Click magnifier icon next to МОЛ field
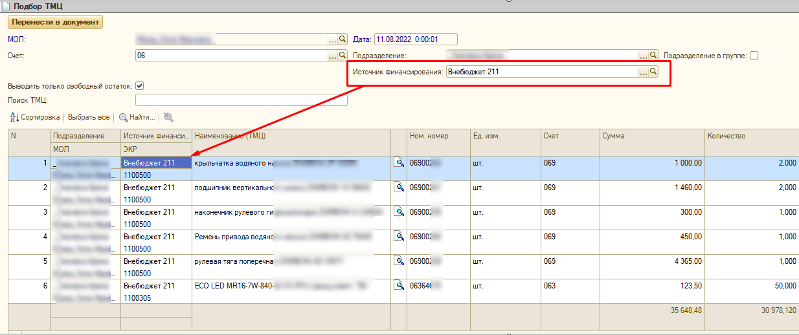The image size is (799, 335). (x=343, y=39)
